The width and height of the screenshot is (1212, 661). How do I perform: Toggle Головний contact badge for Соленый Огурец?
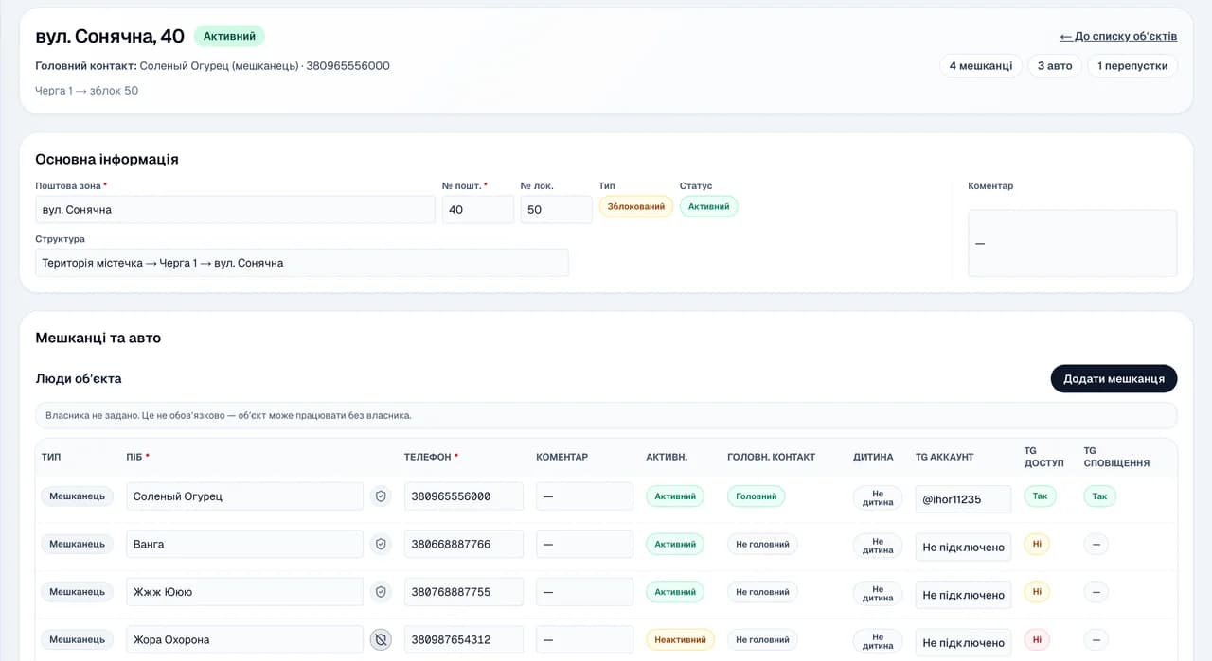(x=756, y=496)
